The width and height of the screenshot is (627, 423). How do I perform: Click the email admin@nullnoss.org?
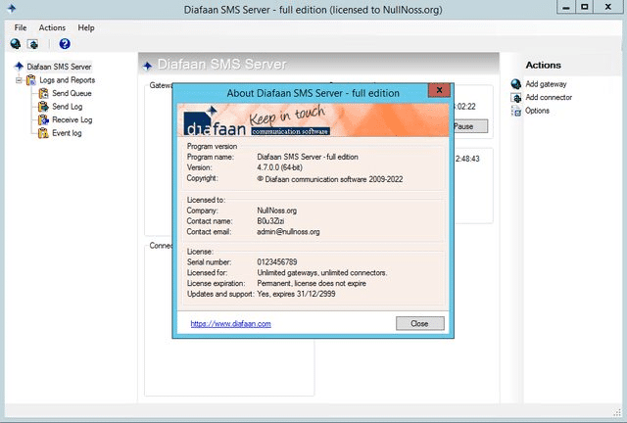point(288,231)
